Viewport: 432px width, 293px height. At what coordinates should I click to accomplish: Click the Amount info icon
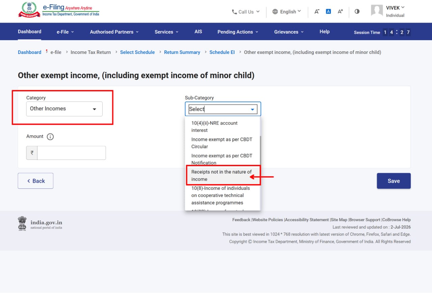pyautogui.click(x=50, y=137)
